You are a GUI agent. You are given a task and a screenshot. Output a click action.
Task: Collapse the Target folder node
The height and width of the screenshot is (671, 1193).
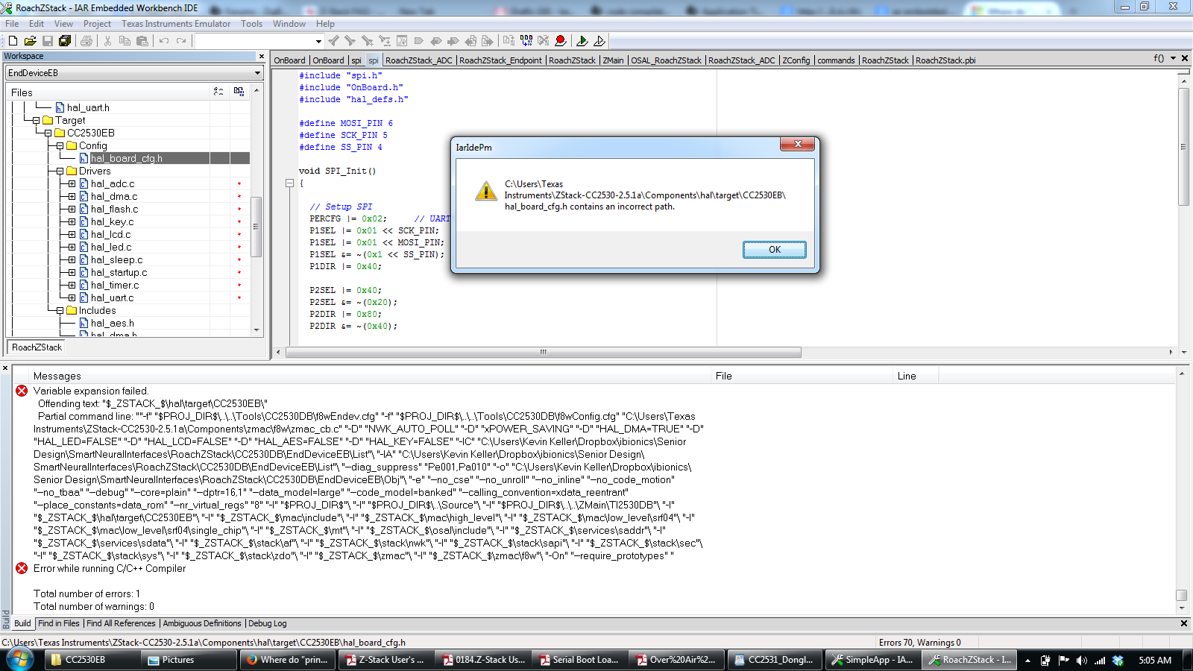(35, 120)
